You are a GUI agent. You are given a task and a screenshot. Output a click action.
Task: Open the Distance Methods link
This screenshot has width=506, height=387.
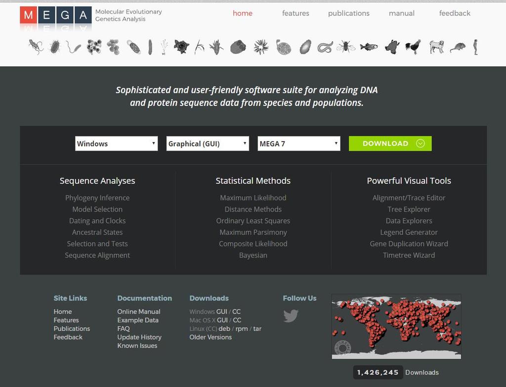click(x=253, y=209)
